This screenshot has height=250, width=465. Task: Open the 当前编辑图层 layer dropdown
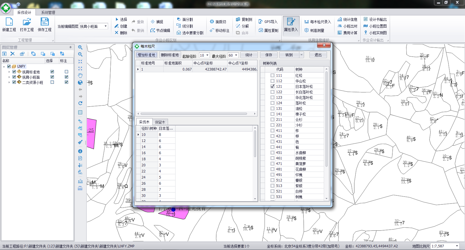pyautogui.click(x=105, y=26)
